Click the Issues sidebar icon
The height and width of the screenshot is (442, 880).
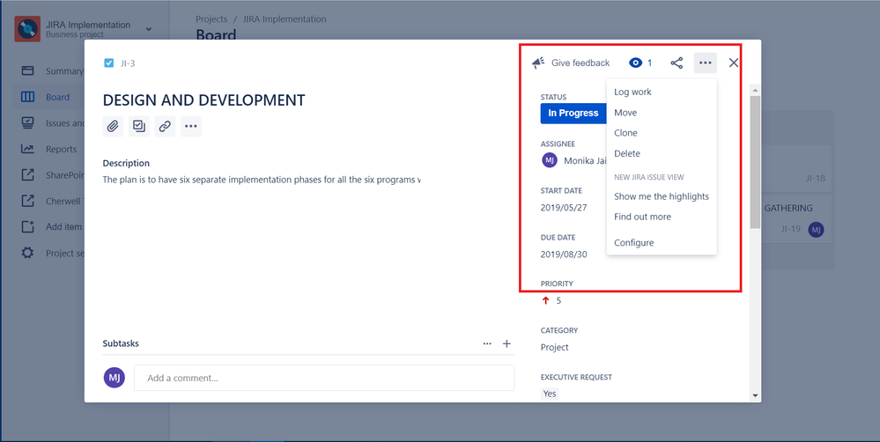pos(27,123)
